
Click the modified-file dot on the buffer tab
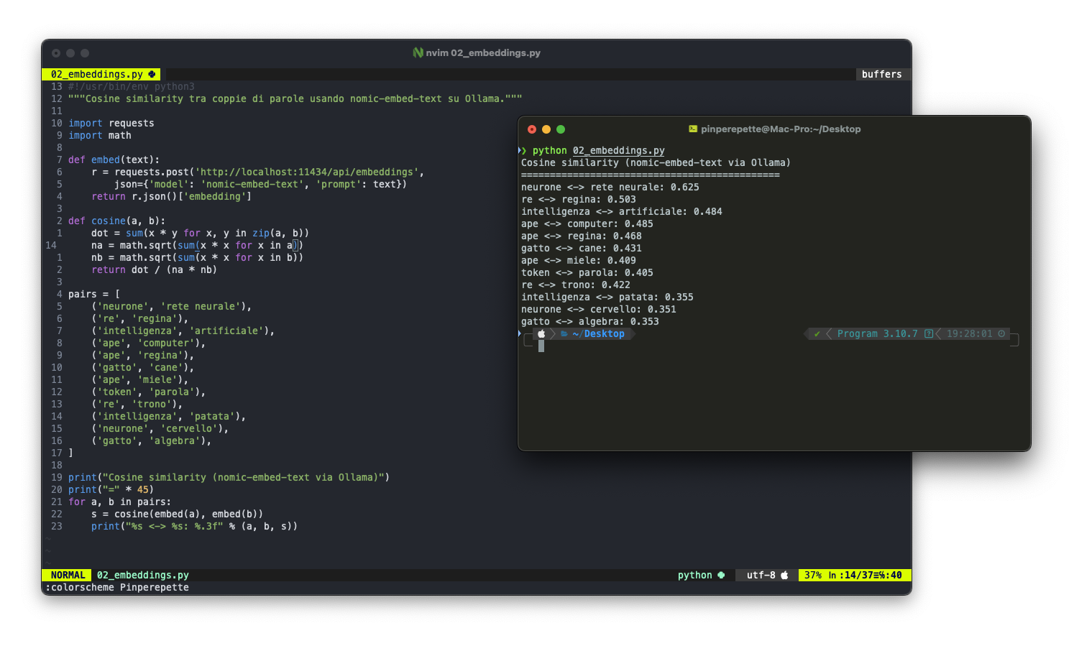coord(153,74)
